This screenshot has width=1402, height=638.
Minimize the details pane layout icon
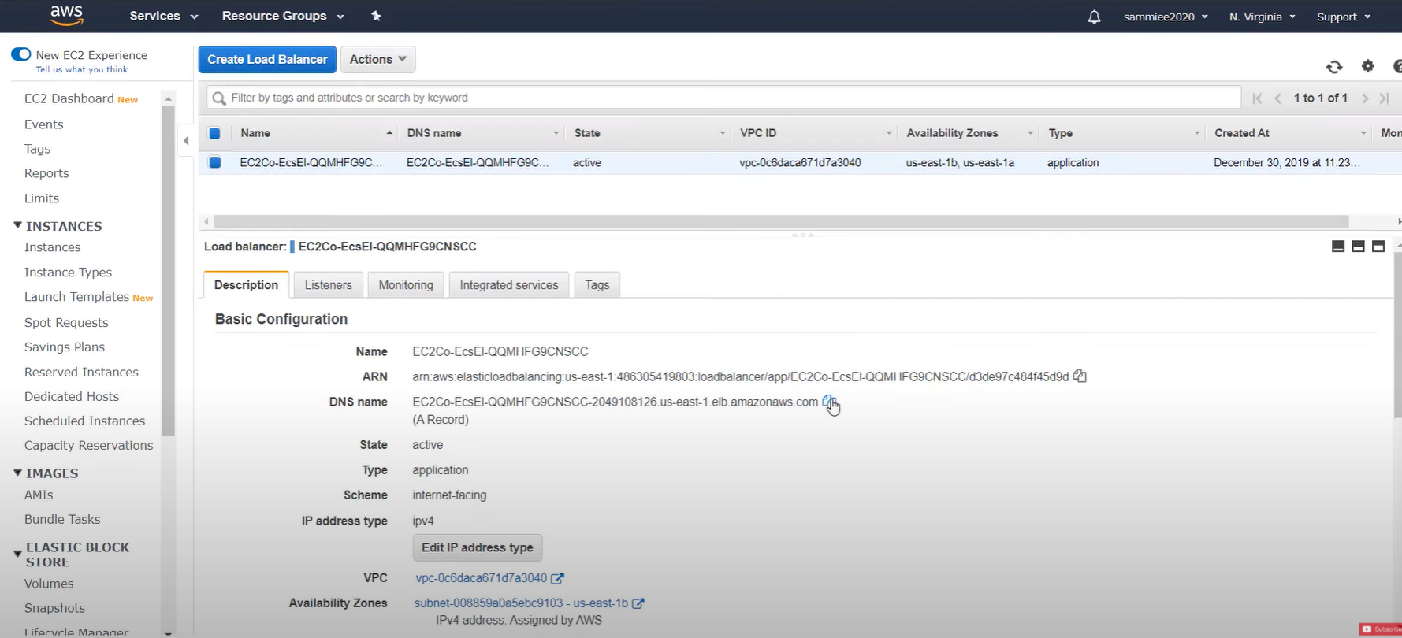point(1338,247)
